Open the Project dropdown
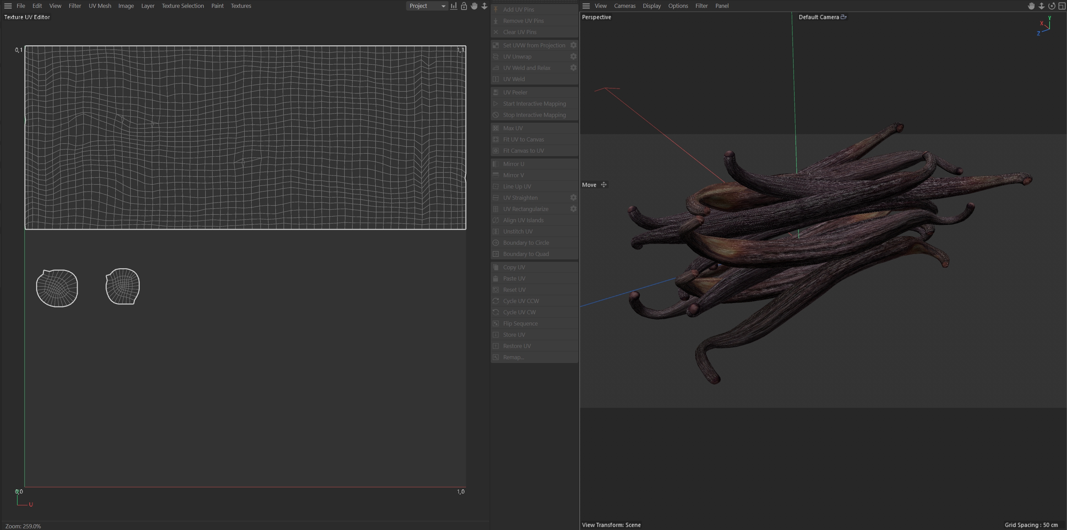The image size is (1067, 530). point(427,6)
